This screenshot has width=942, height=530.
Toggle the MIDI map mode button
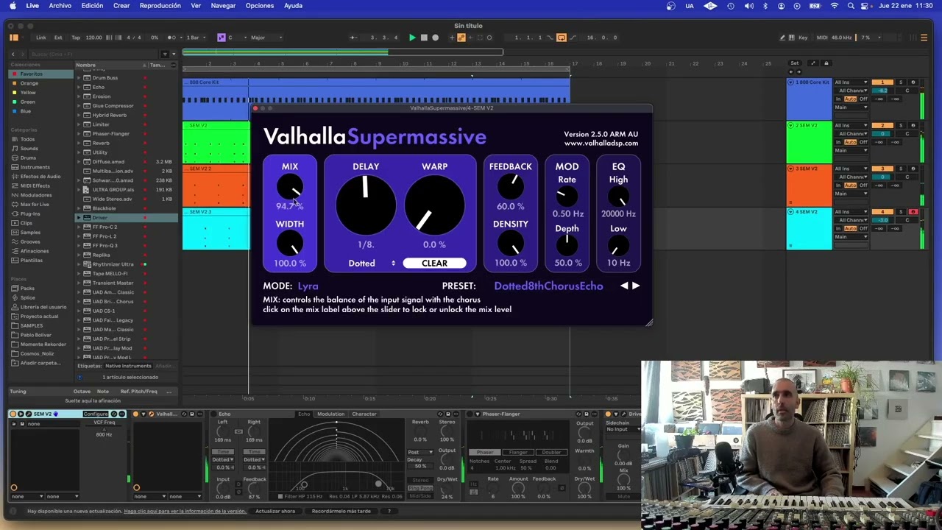pyautogui.click(x=822, y=38)
